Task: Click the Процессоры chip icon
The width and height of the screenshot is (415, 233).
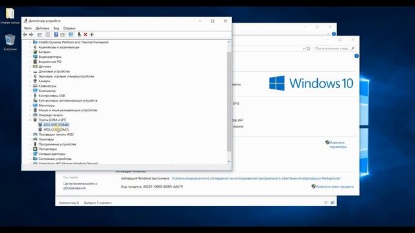Action: coord(35,149)
